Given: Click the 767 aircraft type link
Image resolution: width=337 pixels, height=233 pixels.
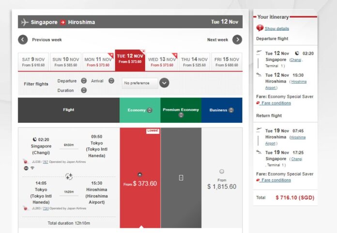Looking at the screenshot, I should pyautogui.click(x=45, y=162).
